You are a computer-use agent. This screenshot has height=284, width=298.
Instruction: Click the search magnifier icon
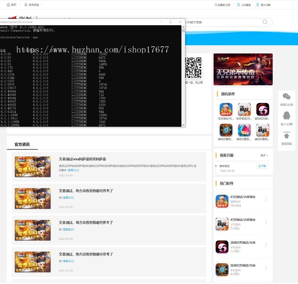[265, 22]
